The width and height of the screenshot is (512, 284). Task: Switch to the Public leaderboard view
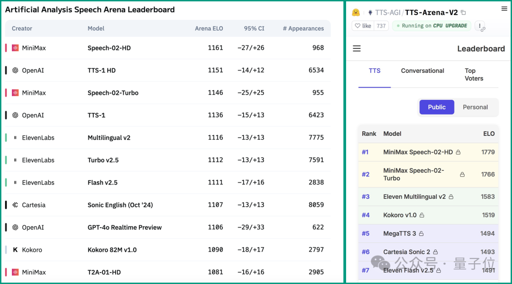[437, 107]
